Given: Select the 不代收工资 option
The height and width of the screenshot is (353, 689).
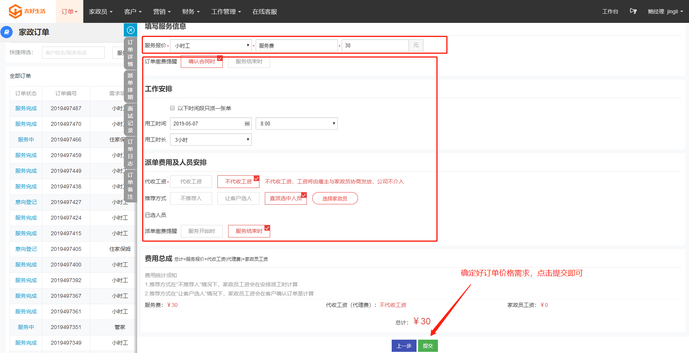Looking at the screenshot, I should click(x=238, y=181).
